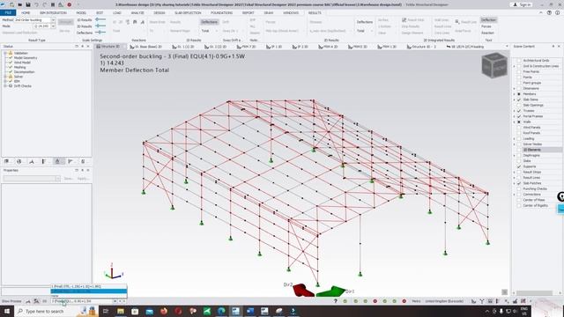Click the Reaction text button in ribbon
Screen dimensions: 564x317
pos(487,33)
